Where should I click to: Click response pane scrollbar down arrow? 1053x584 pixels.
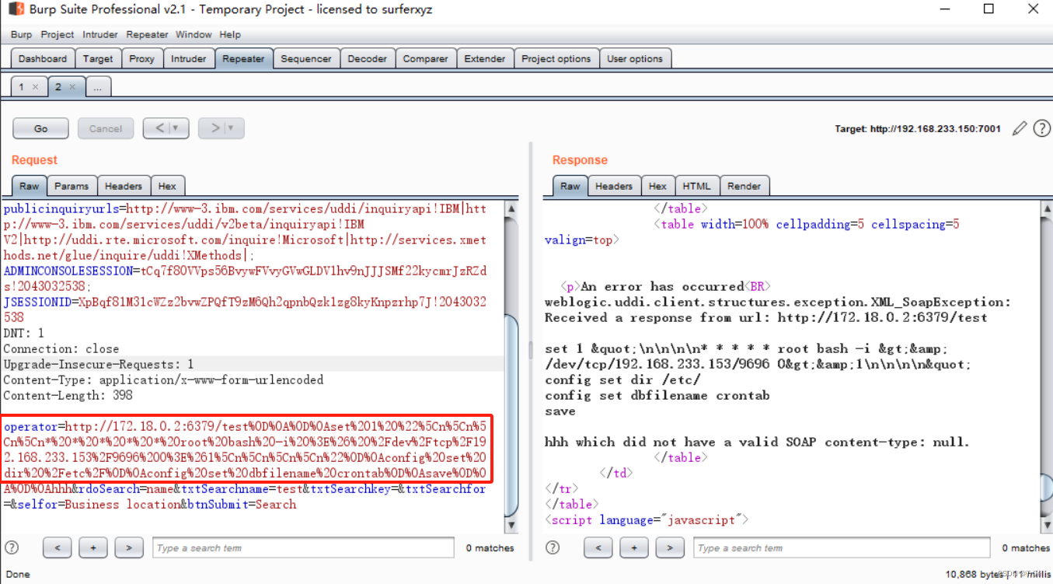(x=1046, y=526)
